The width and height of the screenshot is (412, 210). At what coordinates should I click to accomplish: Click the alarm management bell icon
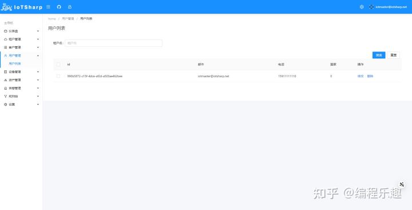6,88
